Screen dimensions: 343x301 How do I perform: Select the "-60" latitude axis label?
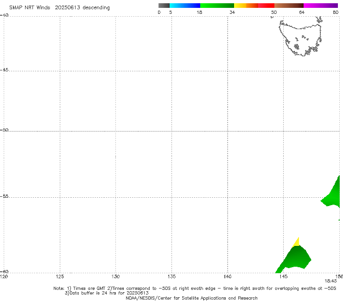click(x=4, y=271)
